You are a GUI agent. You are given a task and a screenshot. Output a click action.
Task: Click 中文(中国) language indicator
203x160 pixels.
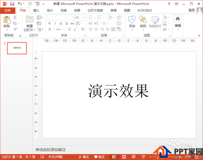pyautogui.click(x=56, y=157)
